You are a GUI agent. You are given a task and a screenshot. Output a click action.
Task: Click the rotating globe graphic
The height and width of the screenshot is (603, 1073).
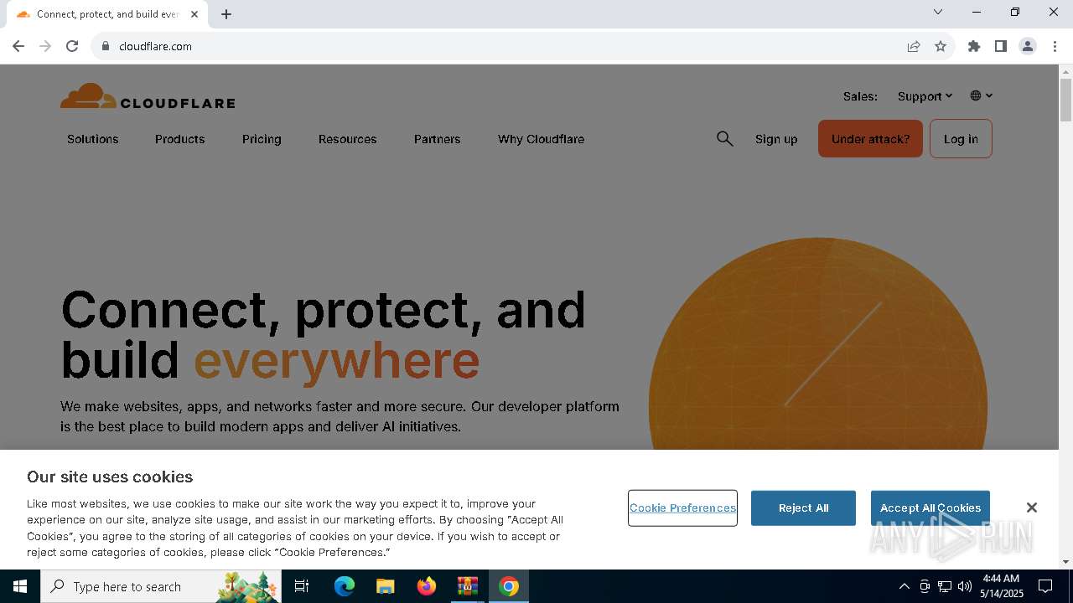(817, 344)
